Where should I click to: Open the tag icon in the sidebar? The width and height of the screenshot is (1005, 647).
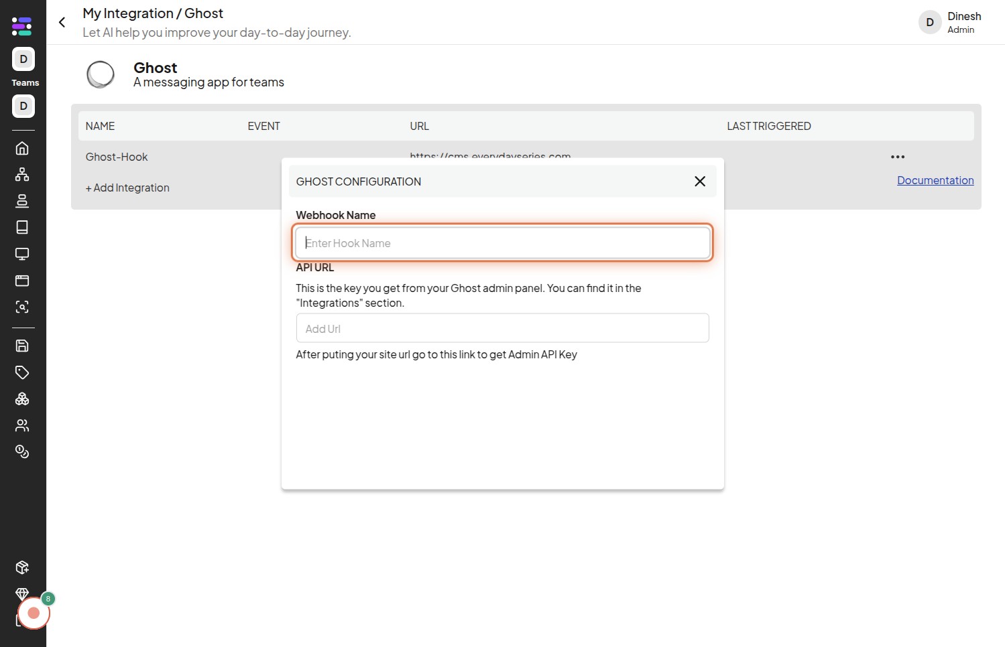(22, 372)
